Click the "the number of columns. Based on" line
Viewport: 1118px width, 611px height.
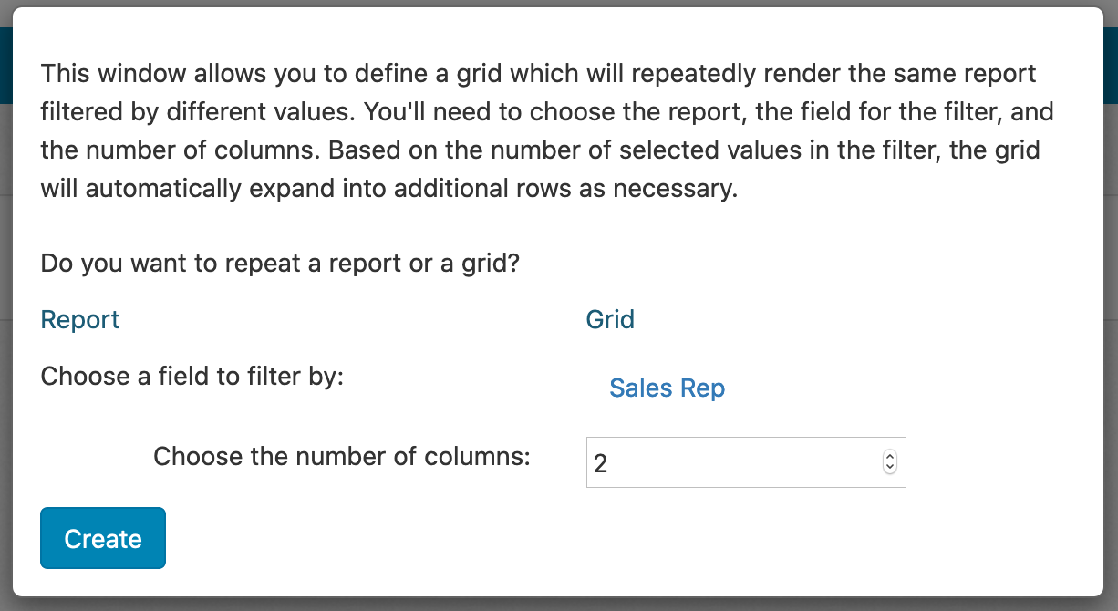coord(540,150)
